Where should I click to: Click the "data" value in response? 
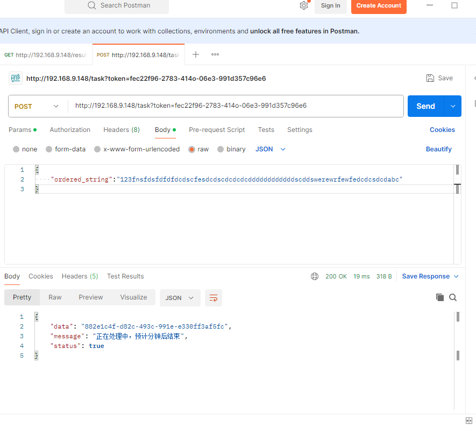pyautogui.click(x=154, y=326)
